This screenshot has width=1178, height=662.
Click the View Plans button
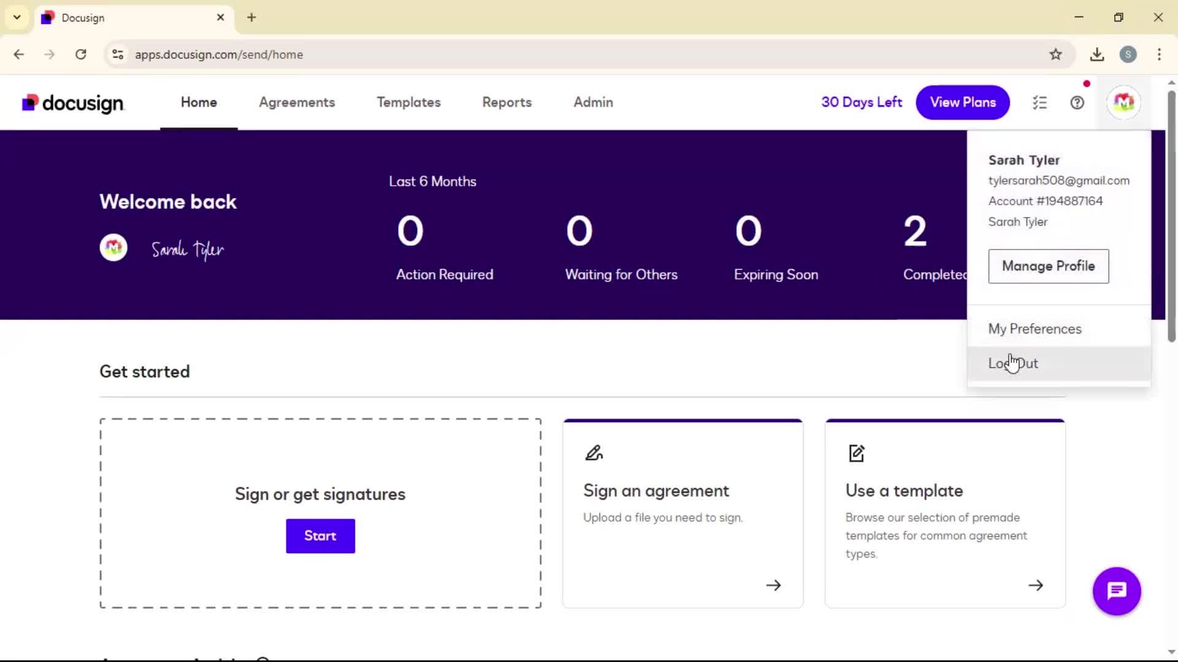(x=963, y=102)
